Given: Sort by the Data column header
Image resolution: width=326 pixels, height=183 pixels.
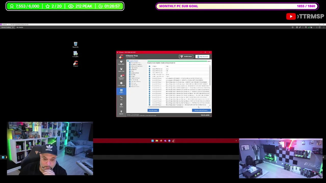Looking at the screenshot, I should point(167,66).
